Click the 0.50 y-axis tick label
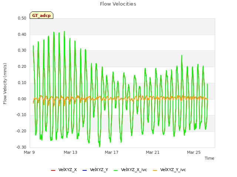 pyautogui.click(x=22, y=18)
